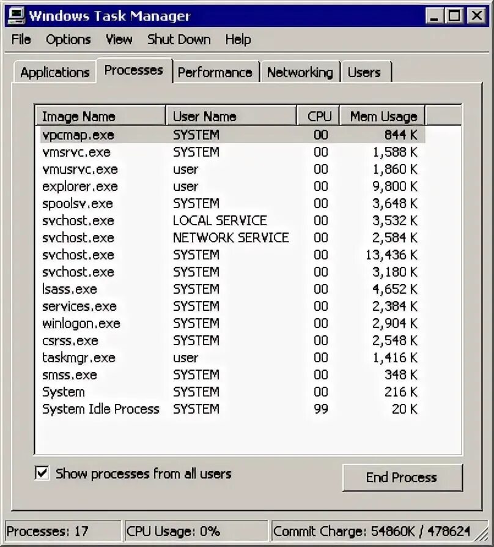
Task: Switch to the Applications tab
Action: click(55, 72)
